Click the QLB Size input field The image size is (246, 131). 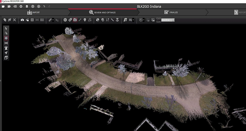click(x=168, y=20)
